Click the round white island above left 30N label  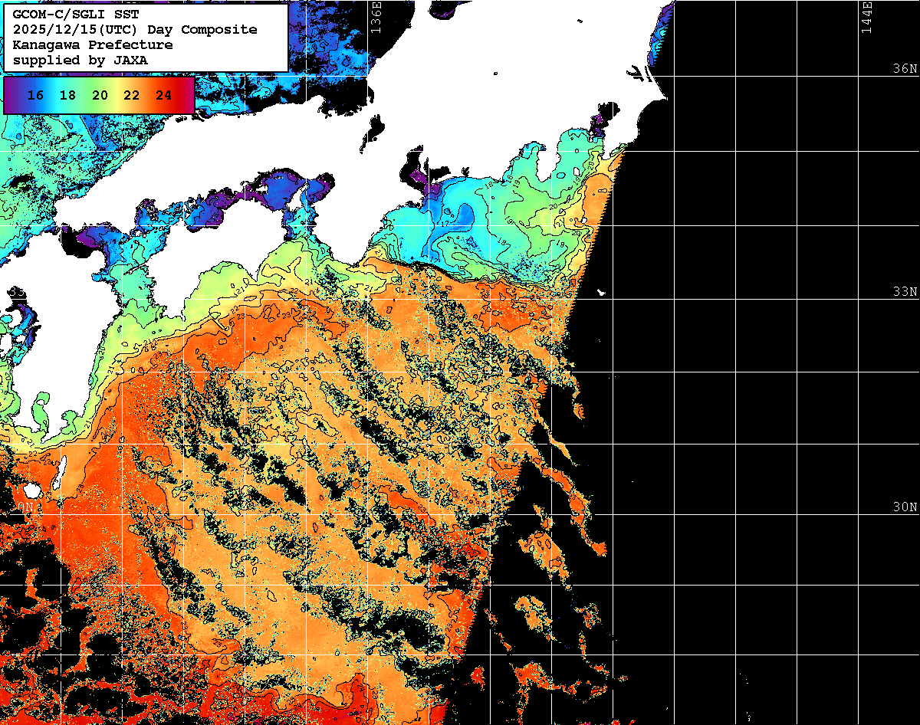click(31, 490)
